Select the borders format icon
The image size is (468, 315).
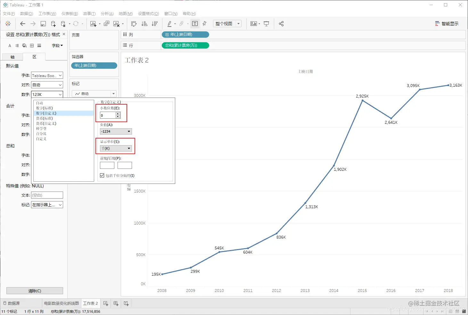32,46
